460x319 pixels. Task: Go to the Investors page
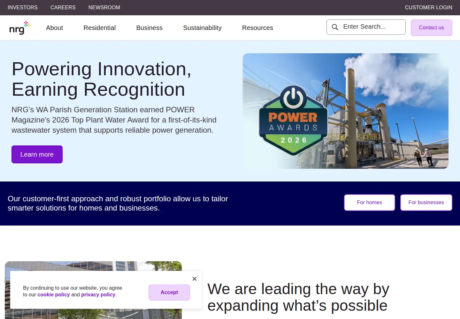(23, 7)
